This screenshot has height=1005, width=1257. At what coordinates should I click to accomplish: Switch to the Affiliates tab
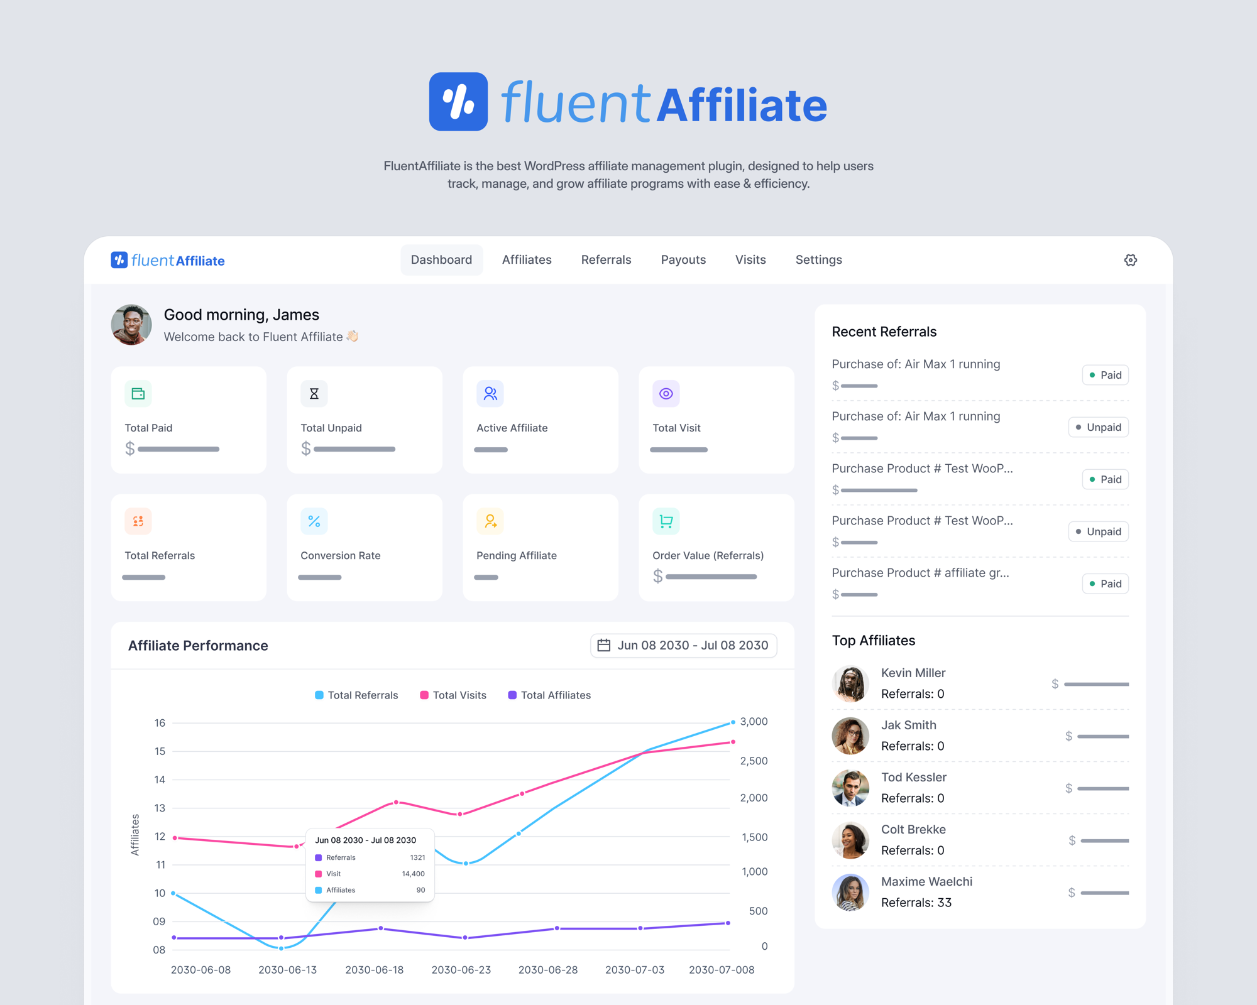(x=527, y=260)
